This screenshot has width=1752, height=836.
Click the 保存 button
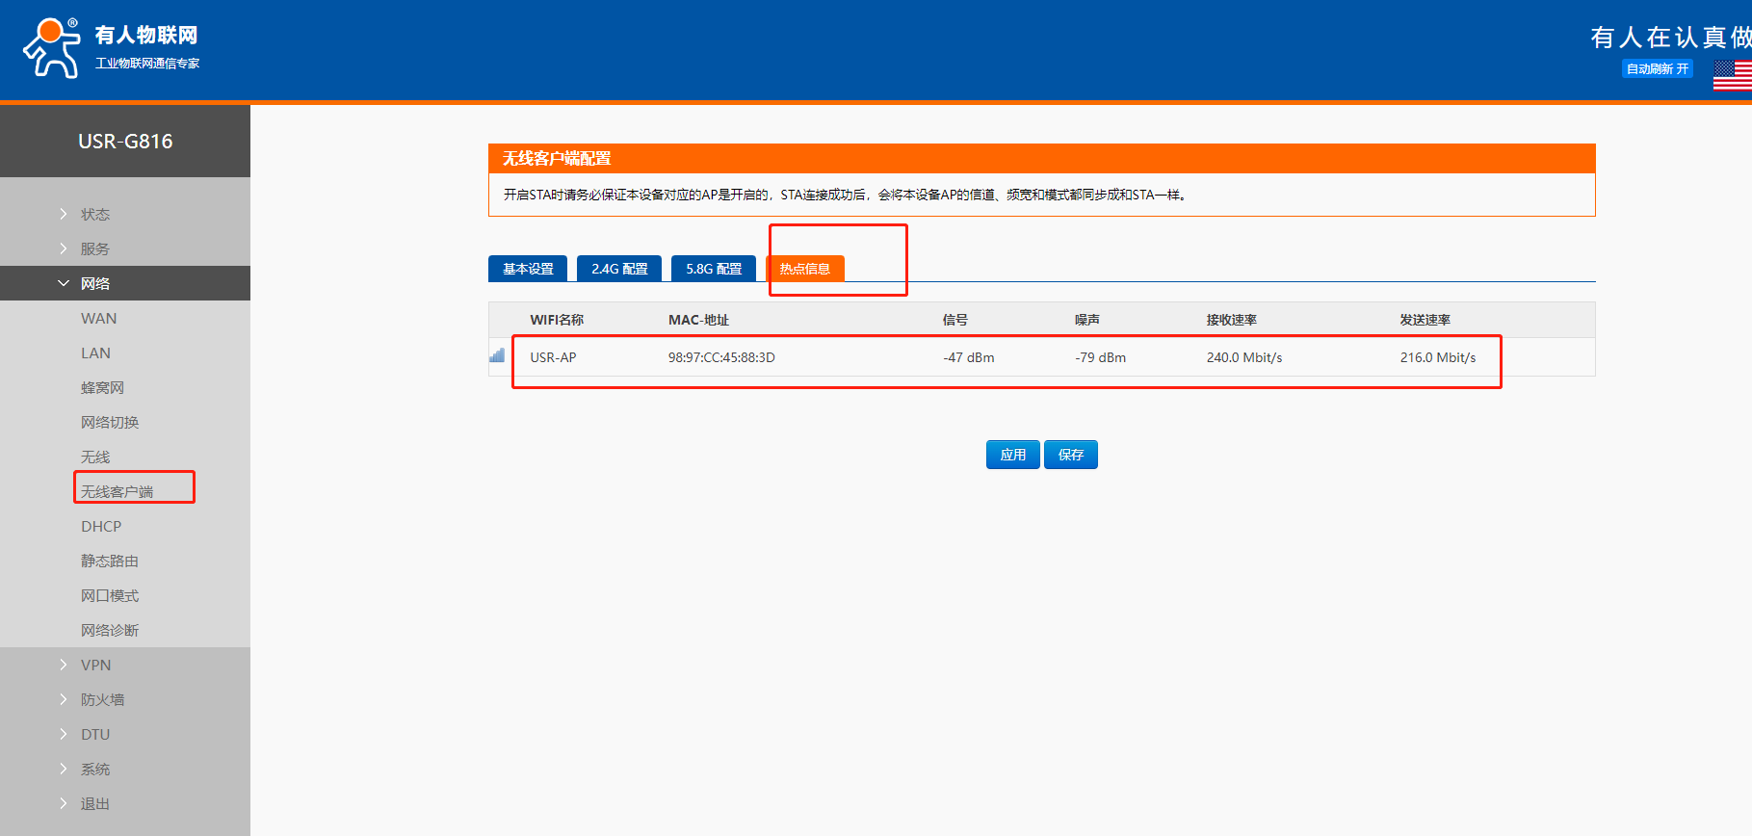click(x=1071, y=455)
